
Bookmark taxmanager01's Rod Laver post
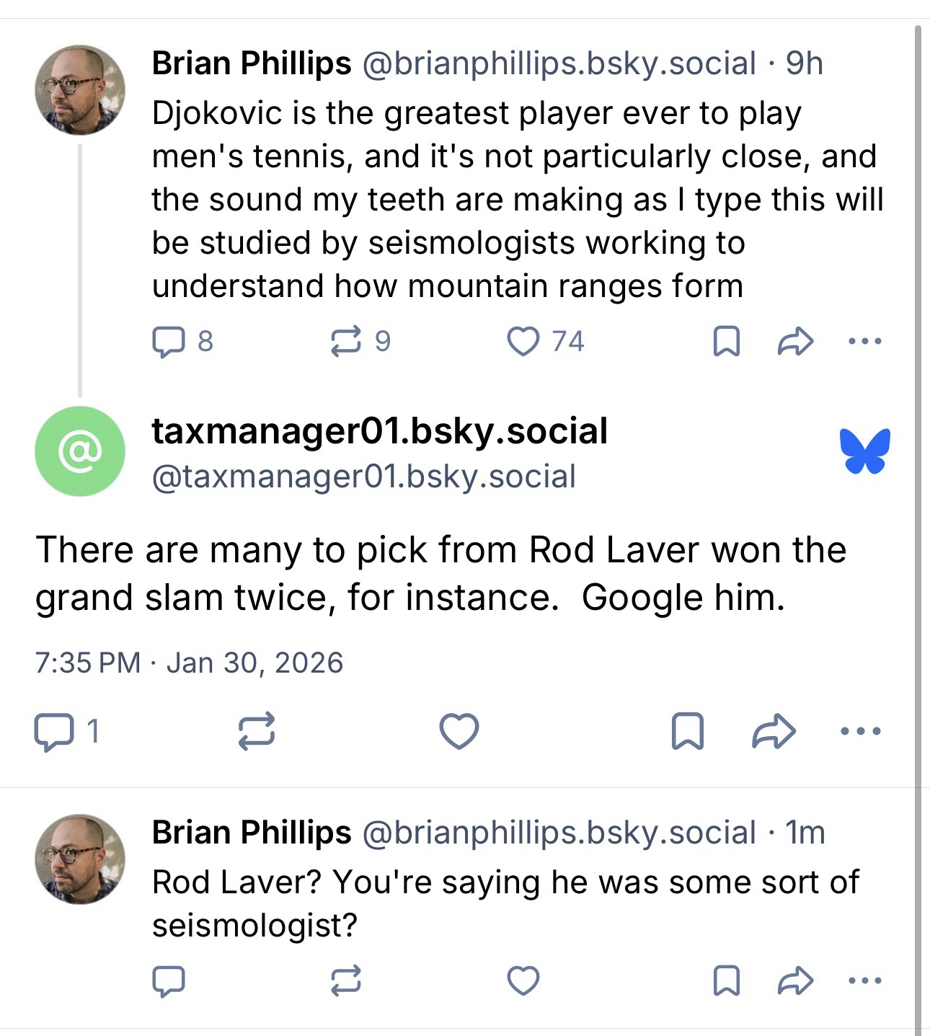(x=687, y=732)
